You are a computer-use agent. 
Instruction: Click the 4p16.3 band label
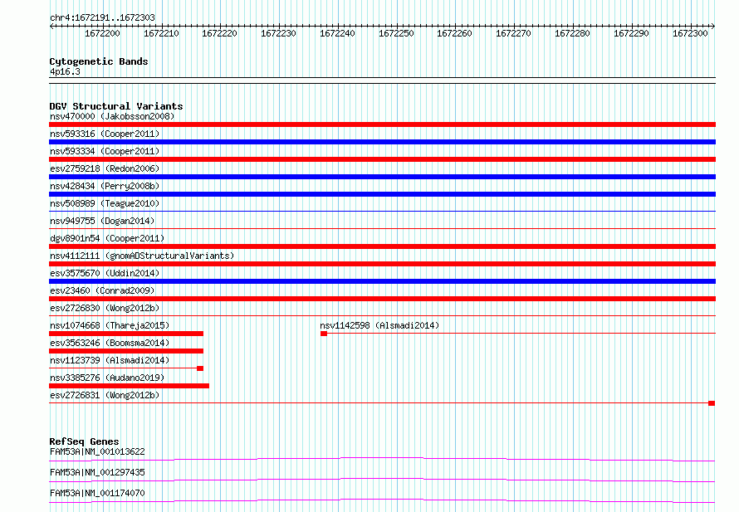click(65, 71)
